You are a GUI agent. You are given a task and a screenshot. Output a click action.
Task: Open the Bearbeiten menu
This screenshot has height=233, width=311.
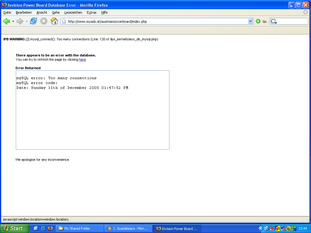(24, 12)
